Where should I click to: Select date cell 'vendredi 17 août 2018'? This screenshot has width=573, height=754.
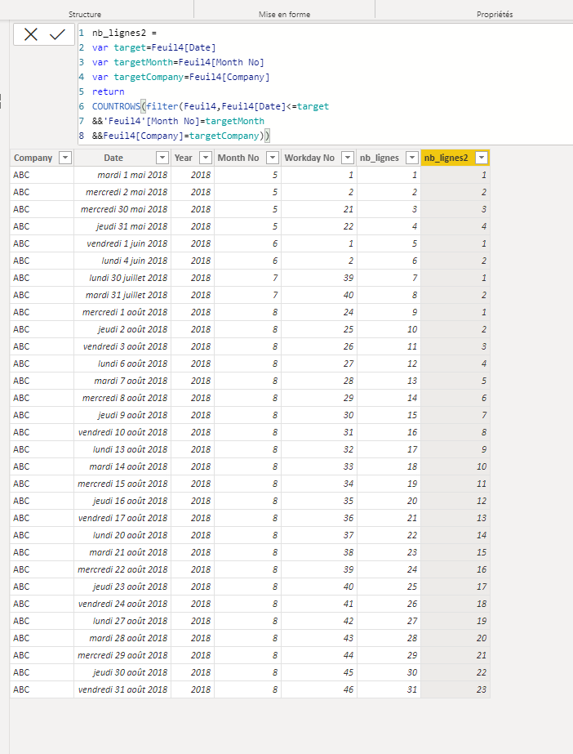pyautogui.click(x=122, y=518)
